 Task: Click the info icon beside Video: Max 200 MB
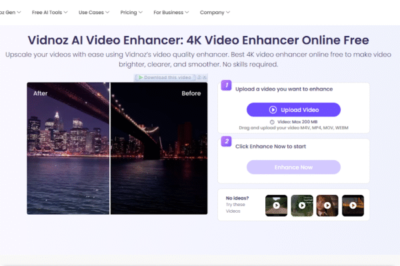[x=273, y=122]
